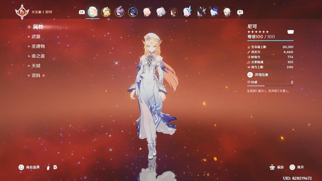Click the UID: 828219672 text
Image resolution: width=322 pixels, height=181 pixels.
(297, 178)
